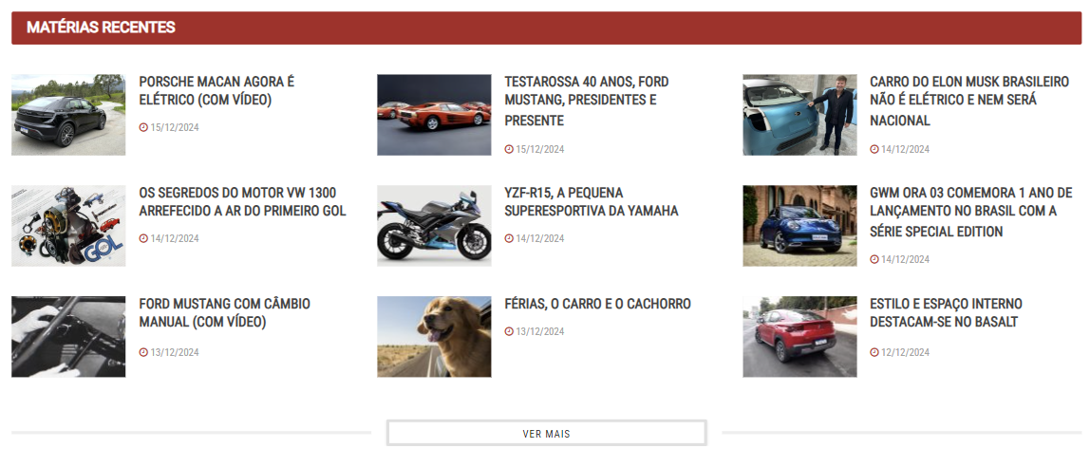Open the YZF-R15 Yamaha article headline
Viewport: 1090px width, 467px height.
click(592, 202)
